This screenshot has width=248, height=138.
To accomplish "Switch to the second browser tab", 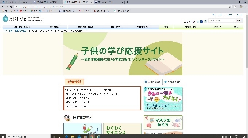I will [x=47, y=2].
